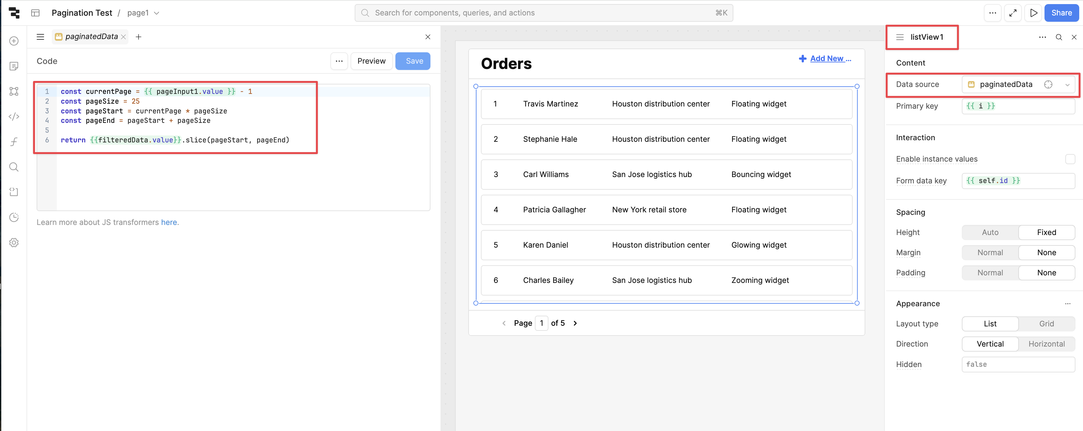
Task: Go to next page with the right chevron
Action: click(575, 323)
